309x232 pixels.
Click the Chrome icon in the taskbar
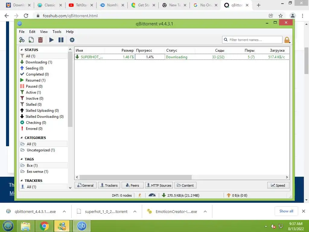tap(44, 226)
